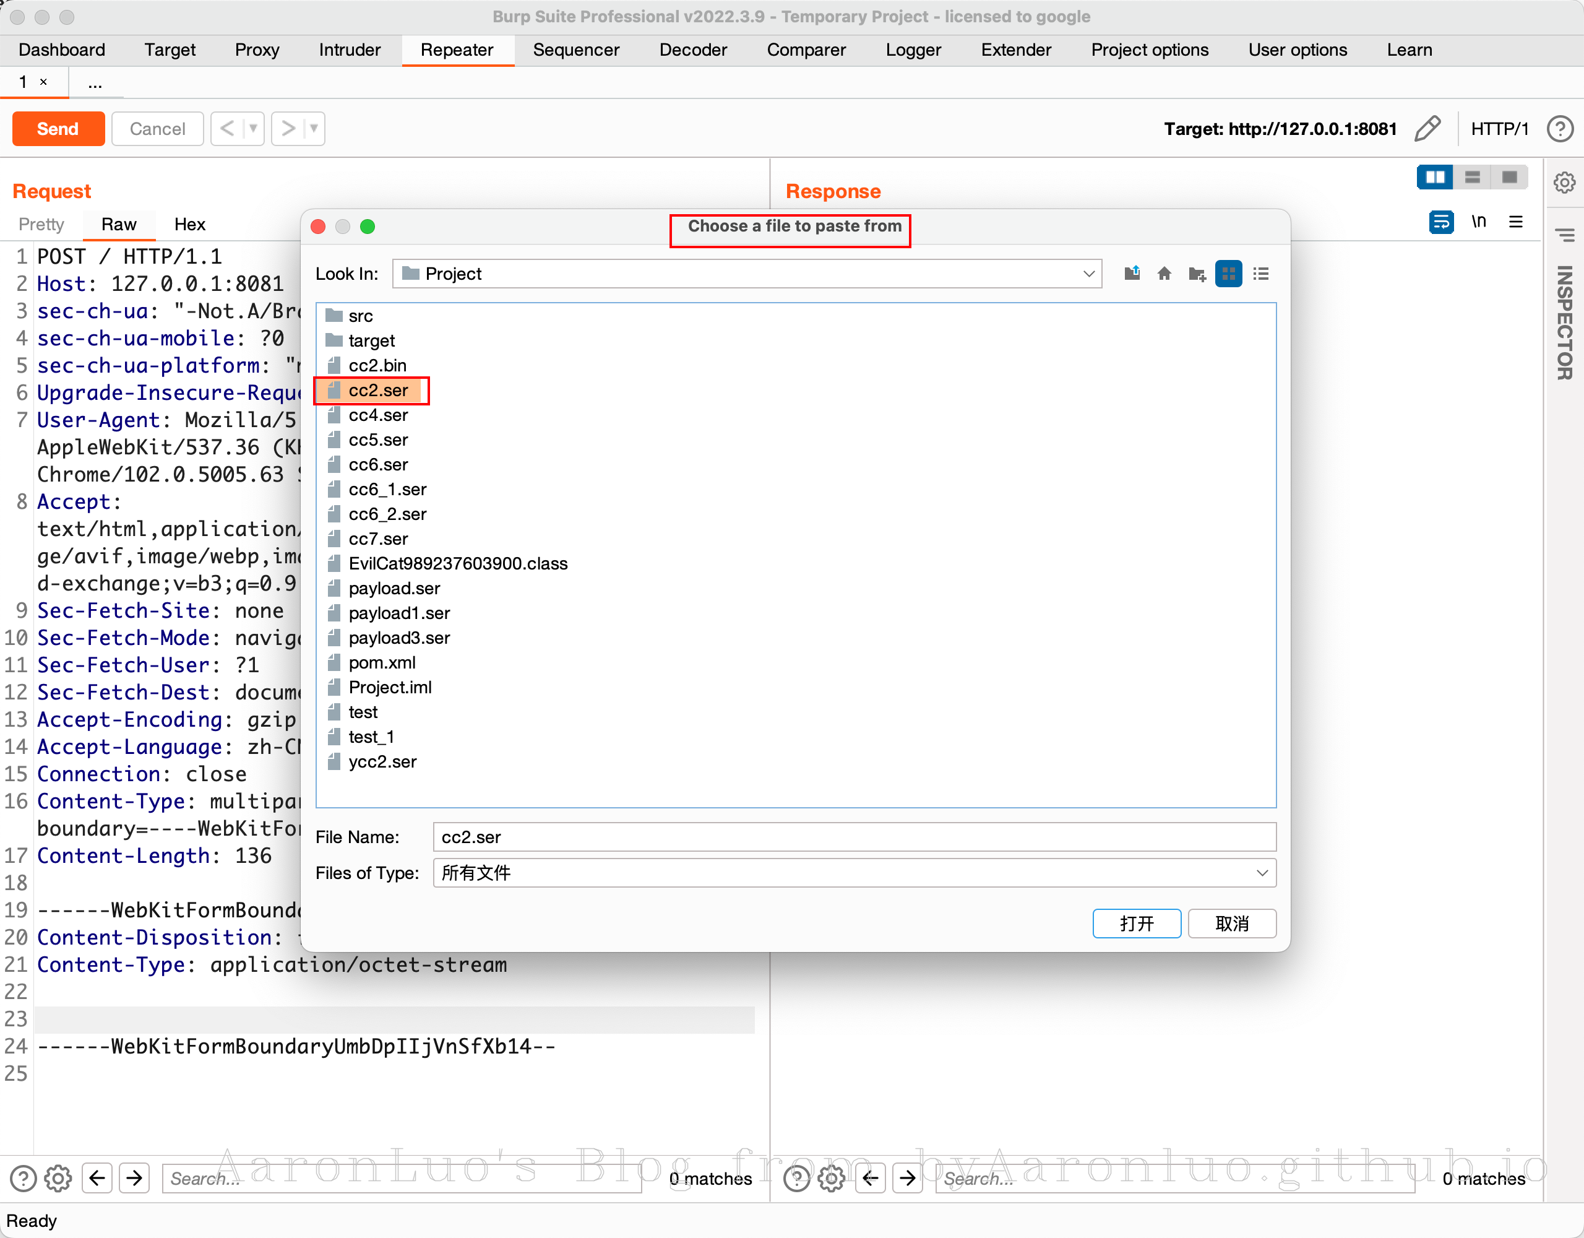Image resolution: width=1584 pixels, height=1238 pixels.
Task: Switch file dialog to details list view
Action: pos(1261,274)
